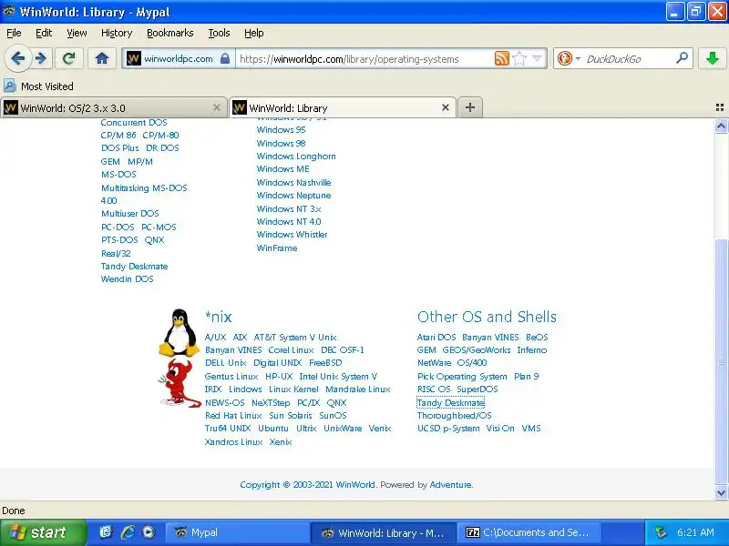Close the WinWorld: OS/2 3.x 3.0 tab

[217, 107]
